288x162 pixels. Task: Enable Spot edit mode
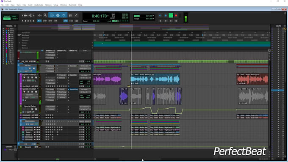(x=14, y=16)
